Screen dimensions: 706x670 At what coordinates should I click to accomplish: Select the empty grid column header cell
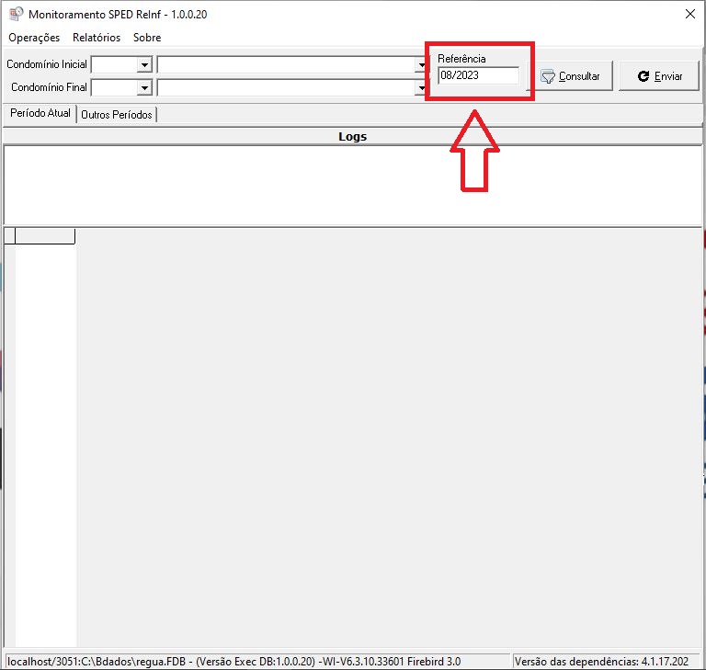point(45,236)
